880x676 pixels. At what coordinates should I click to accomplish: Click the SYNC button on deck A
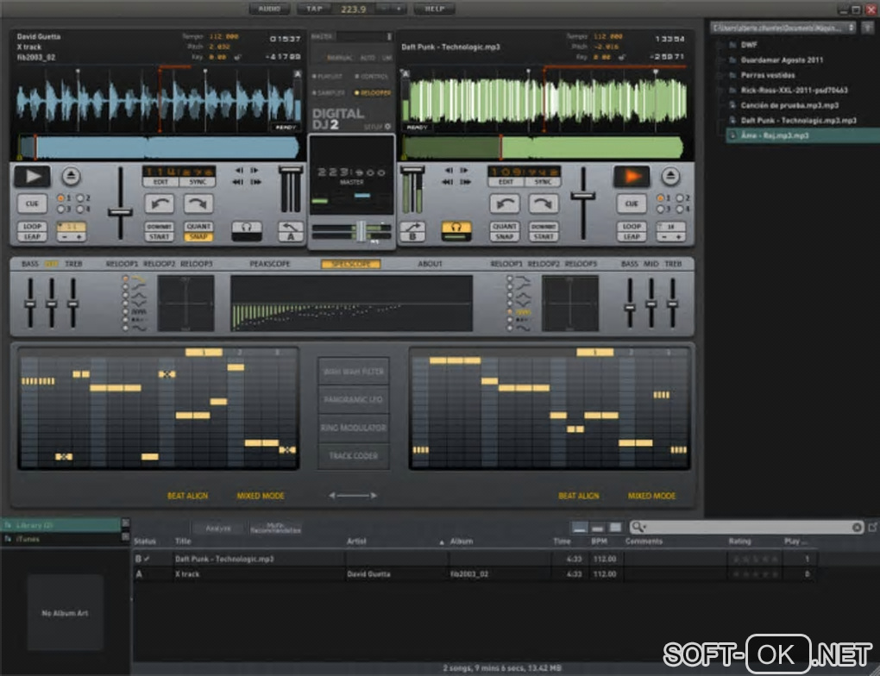pos(198,182)
